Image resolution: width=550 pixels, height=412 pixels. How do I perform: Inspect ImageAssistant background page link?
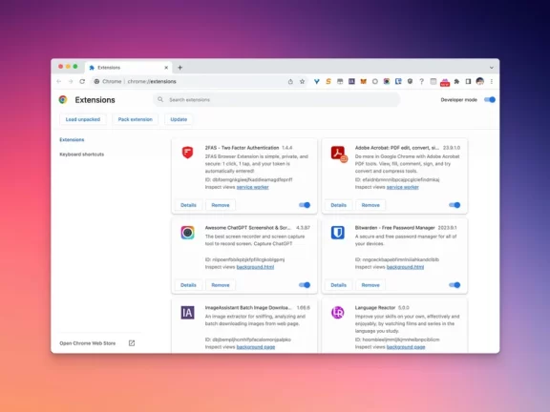(x=256, y=347)
